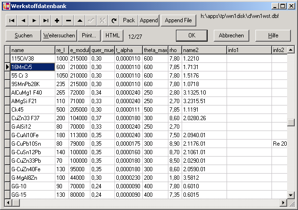Select the Ck45 material row
The width and height of the screenshot is (298, 210).
[x=32, y=109]
